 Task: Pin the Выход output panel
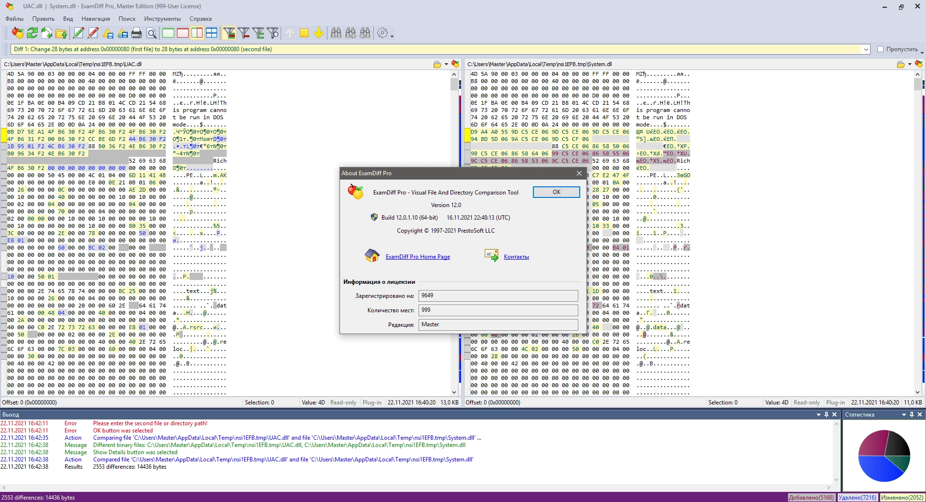click(x=826, y=415)
